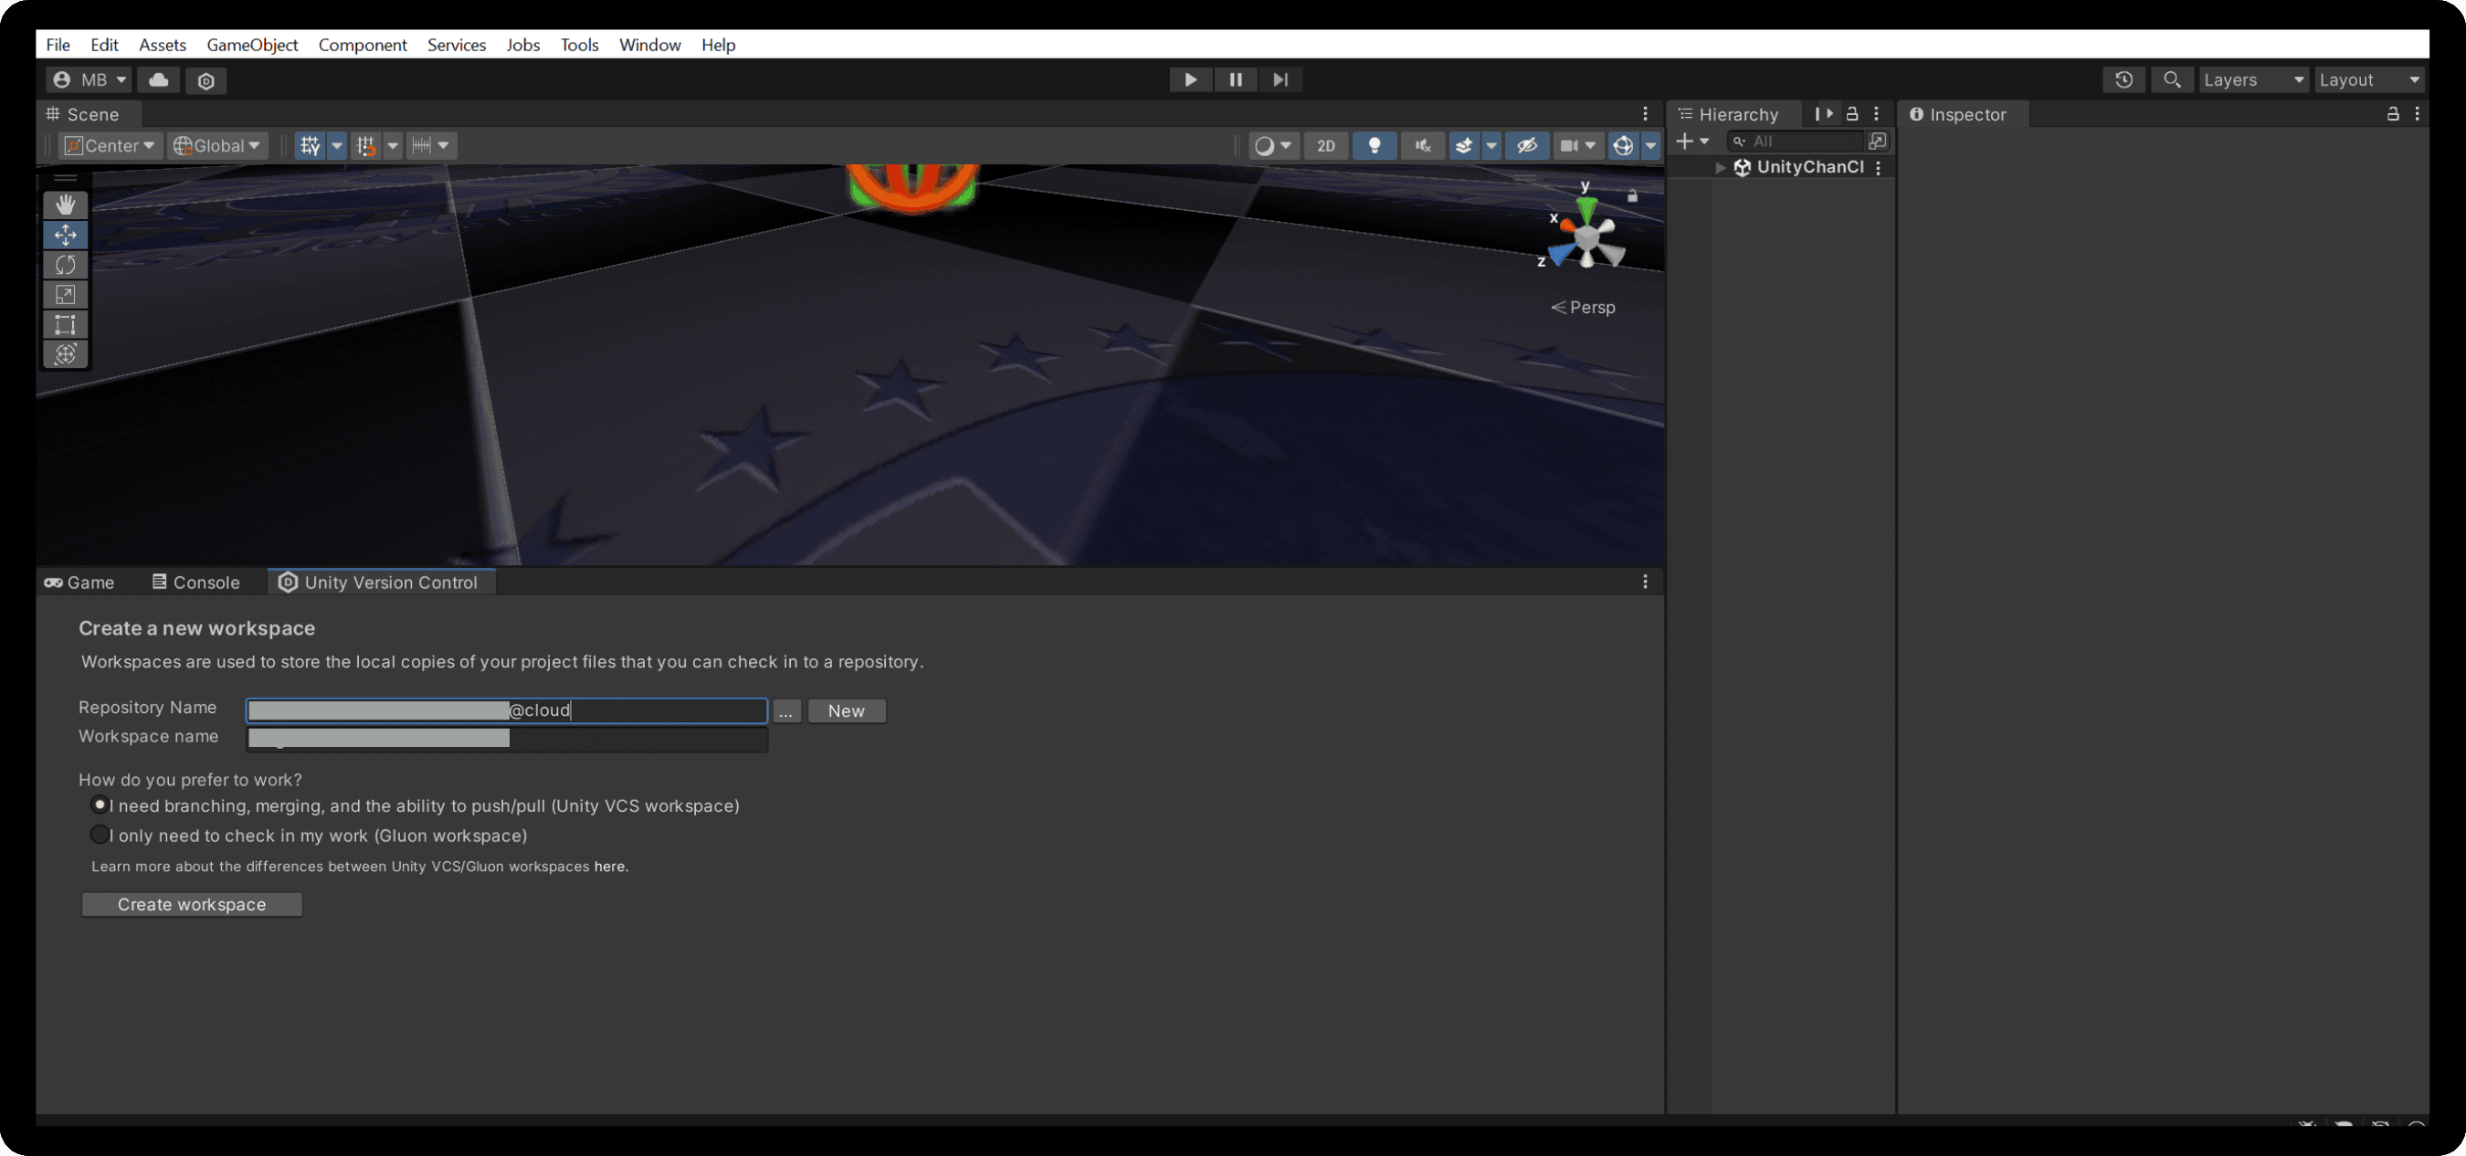Expand the UnityChanCl hierarchy tree item
Viewport: 2466px width, 1156px height.
pos(1717,167)
